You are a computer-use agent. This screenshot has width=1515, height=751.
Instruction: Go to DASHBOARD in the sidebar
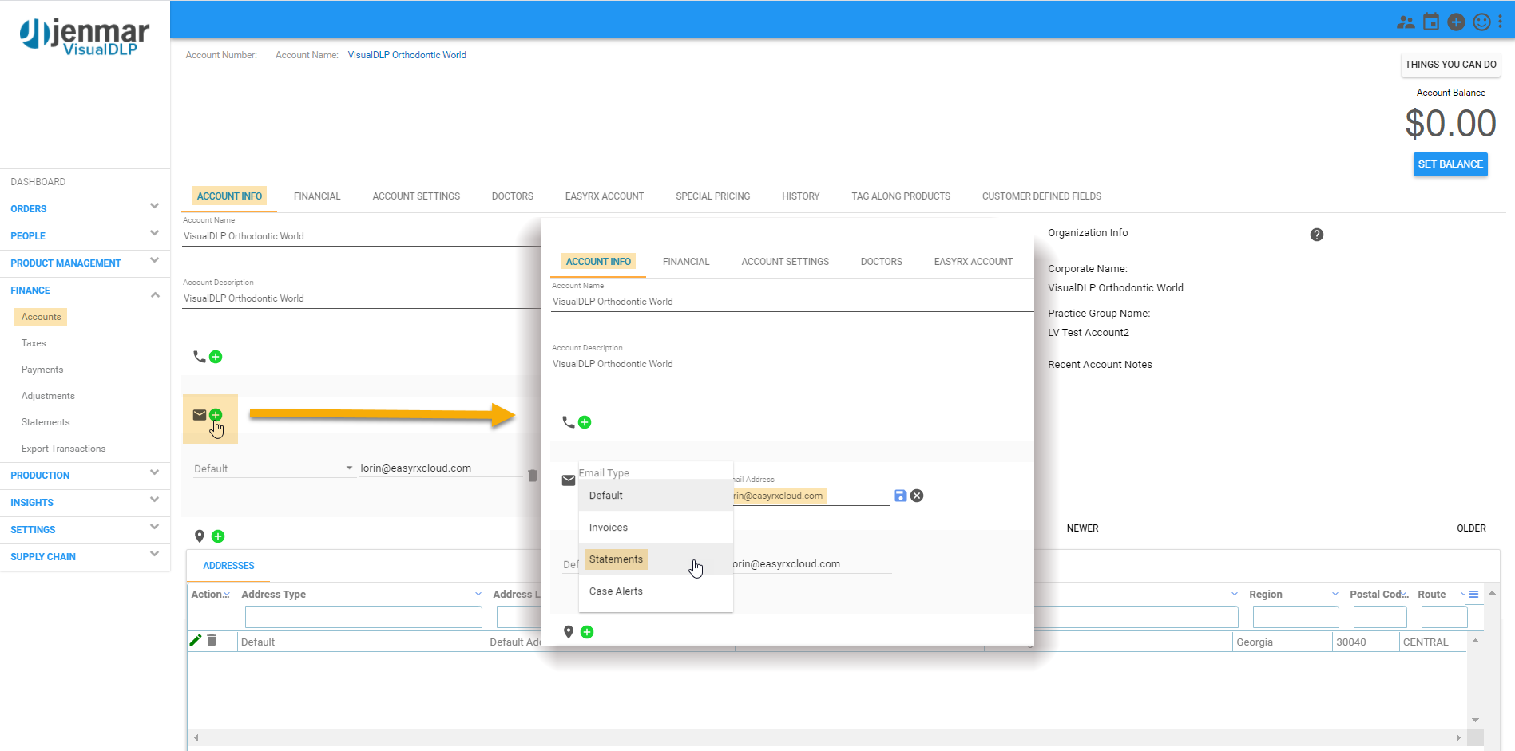(x=38, y=182)
